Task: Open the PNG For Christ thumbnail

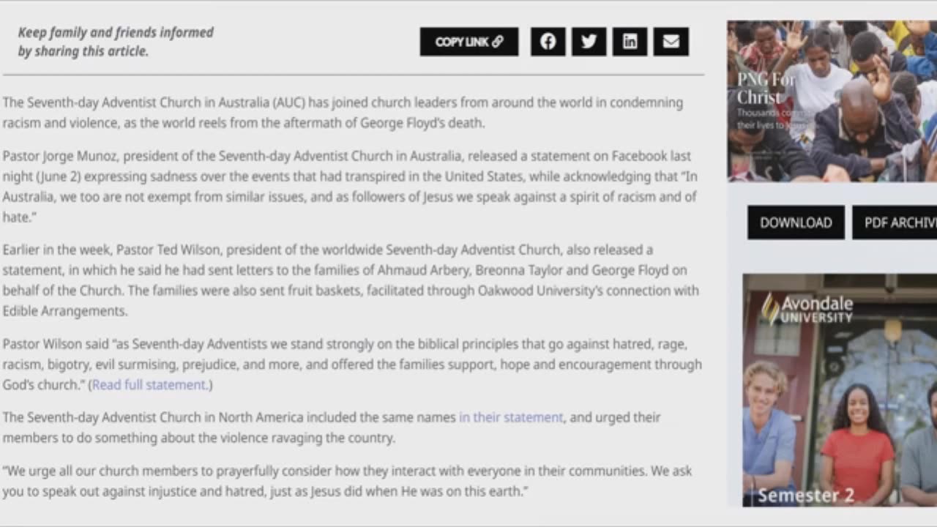Action: tap(832, 101)
